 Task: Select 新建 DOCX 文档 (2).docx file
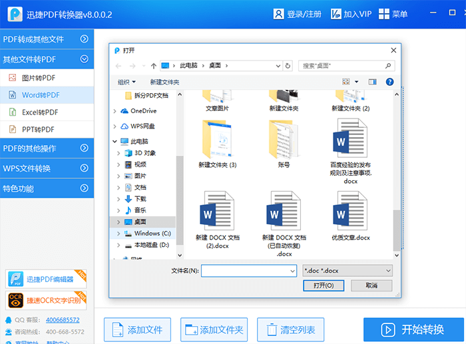[218, 220]
